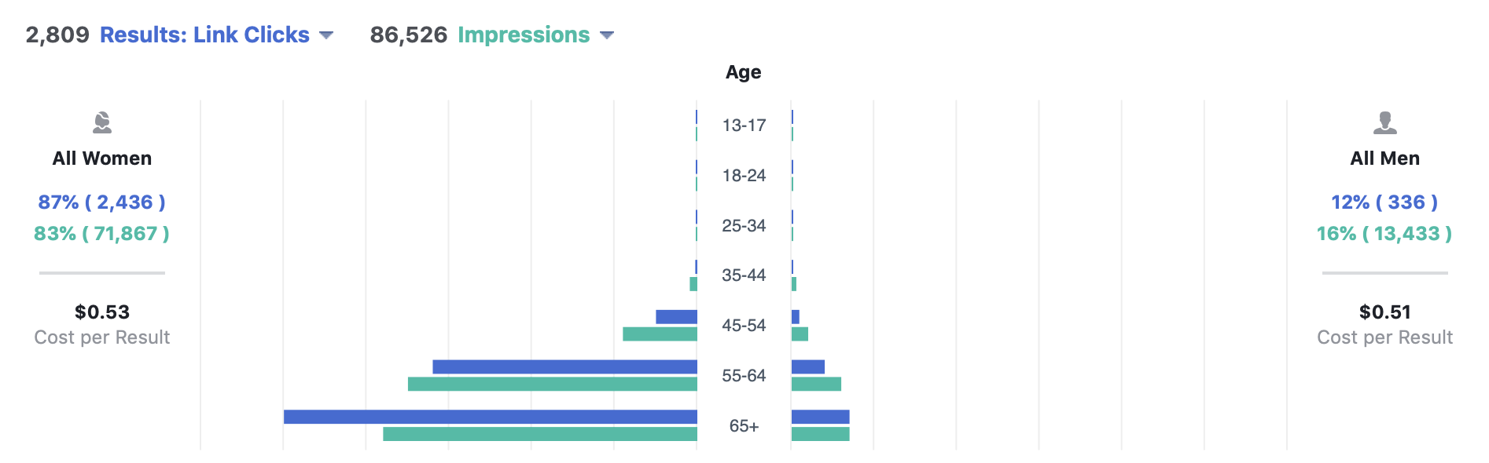
Task: Click women 45-54 green impressions bar
Action: [660, 334]
